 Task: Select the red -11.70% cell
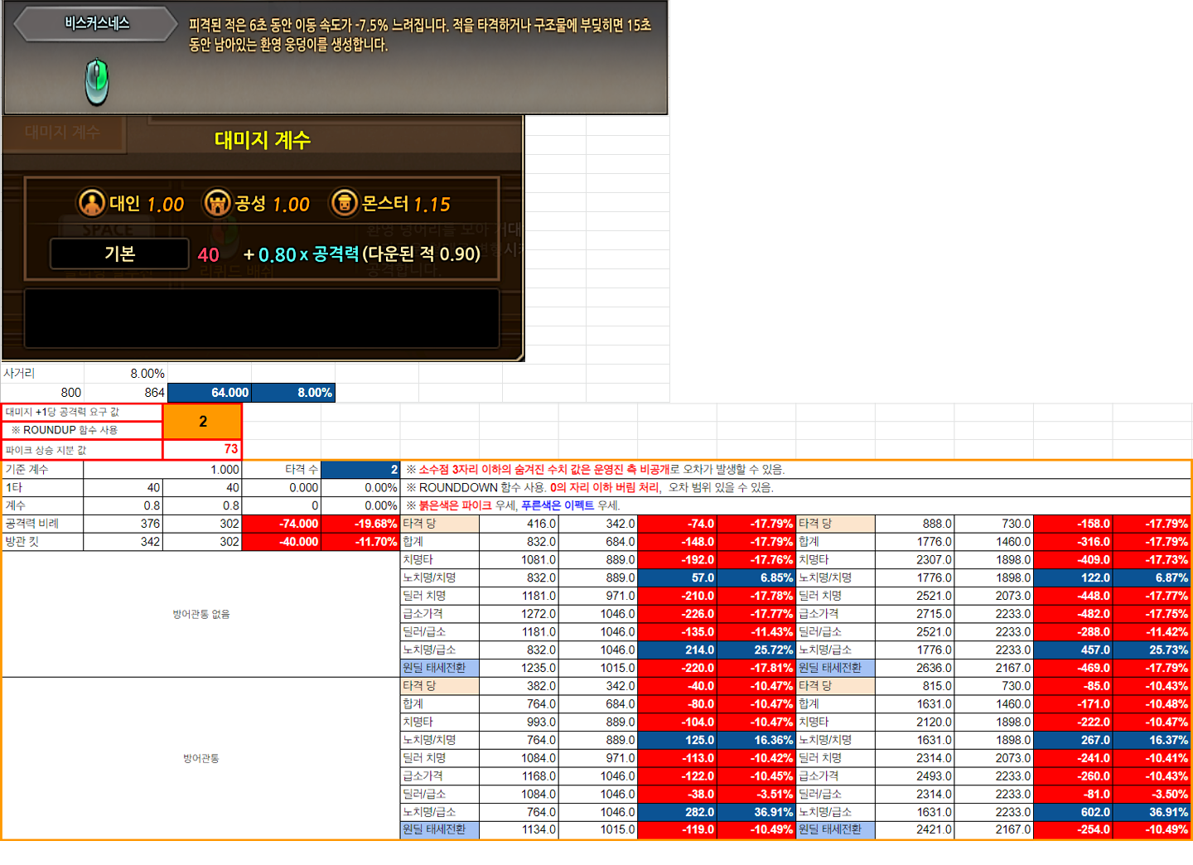360,542
